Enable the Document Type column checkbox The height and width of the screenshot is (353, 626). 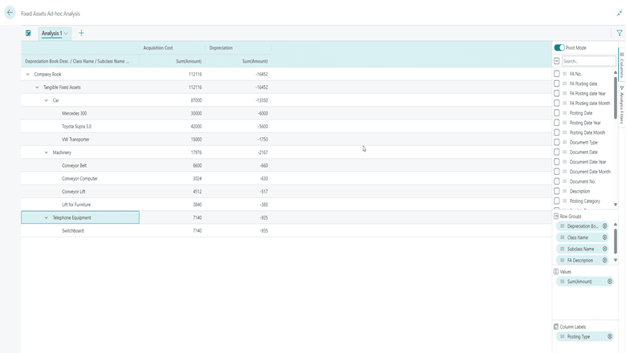point(557,142)
